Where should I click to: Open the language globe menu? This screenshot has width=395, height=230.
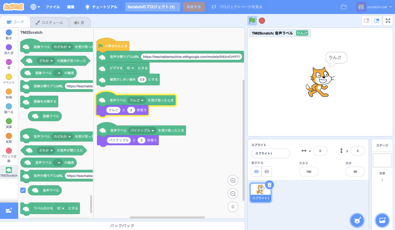click(35, 7)
